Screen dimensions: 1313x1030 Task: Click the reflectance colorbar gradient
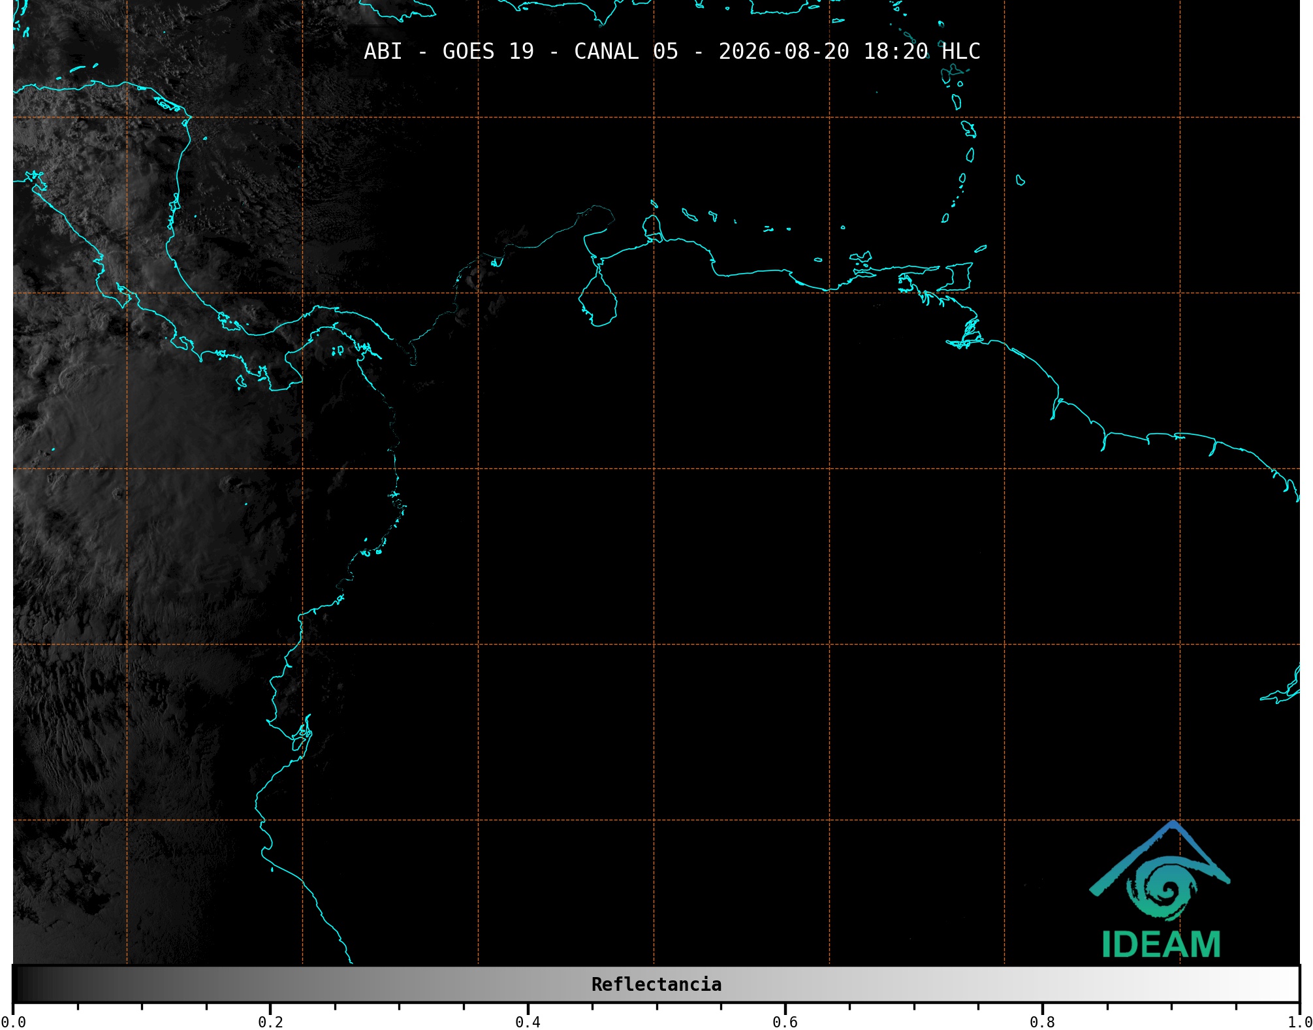(656, 984)
